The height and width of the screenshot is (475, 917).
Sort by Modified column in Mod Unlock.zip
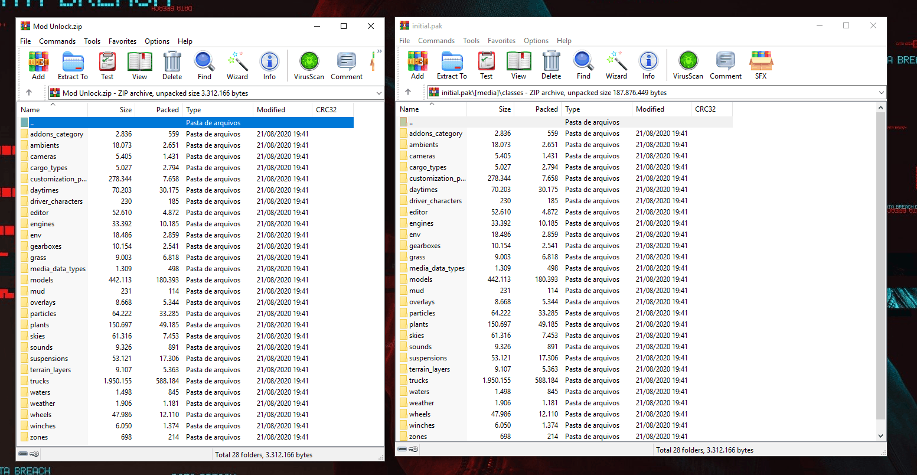[271, 110]
